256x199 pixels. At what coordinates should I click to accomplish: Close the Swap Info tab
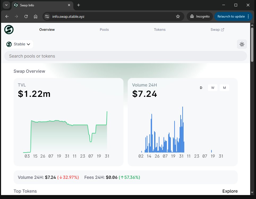click(69, 5)
